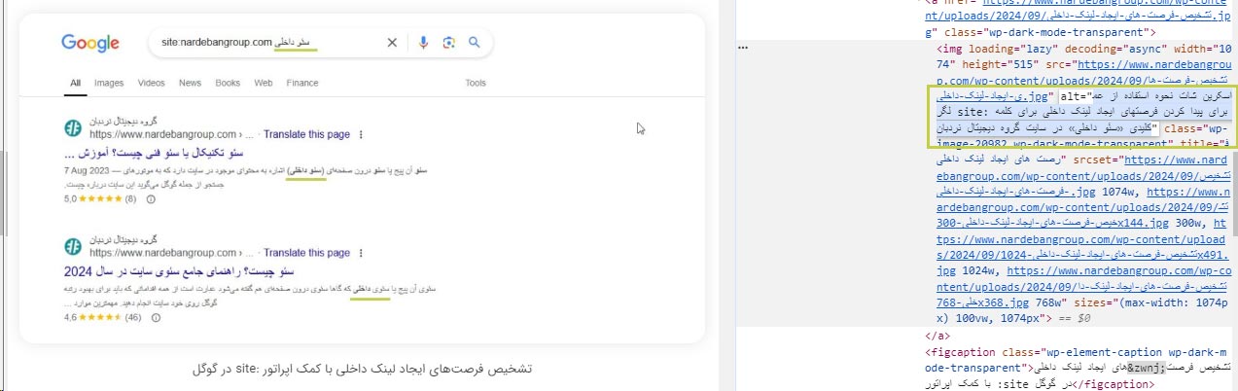Clear the search box with X icon
Viewport: 1238px width, 391px height.
click(393, 43)
